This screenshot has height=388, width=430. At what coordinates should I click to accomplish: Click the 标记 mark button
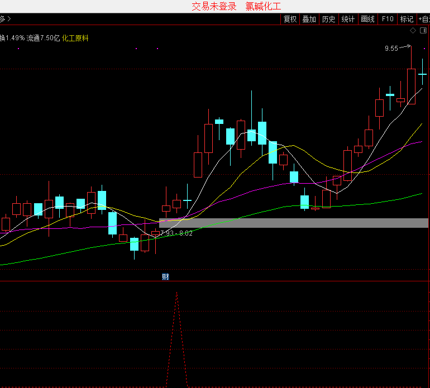point(407,19)
